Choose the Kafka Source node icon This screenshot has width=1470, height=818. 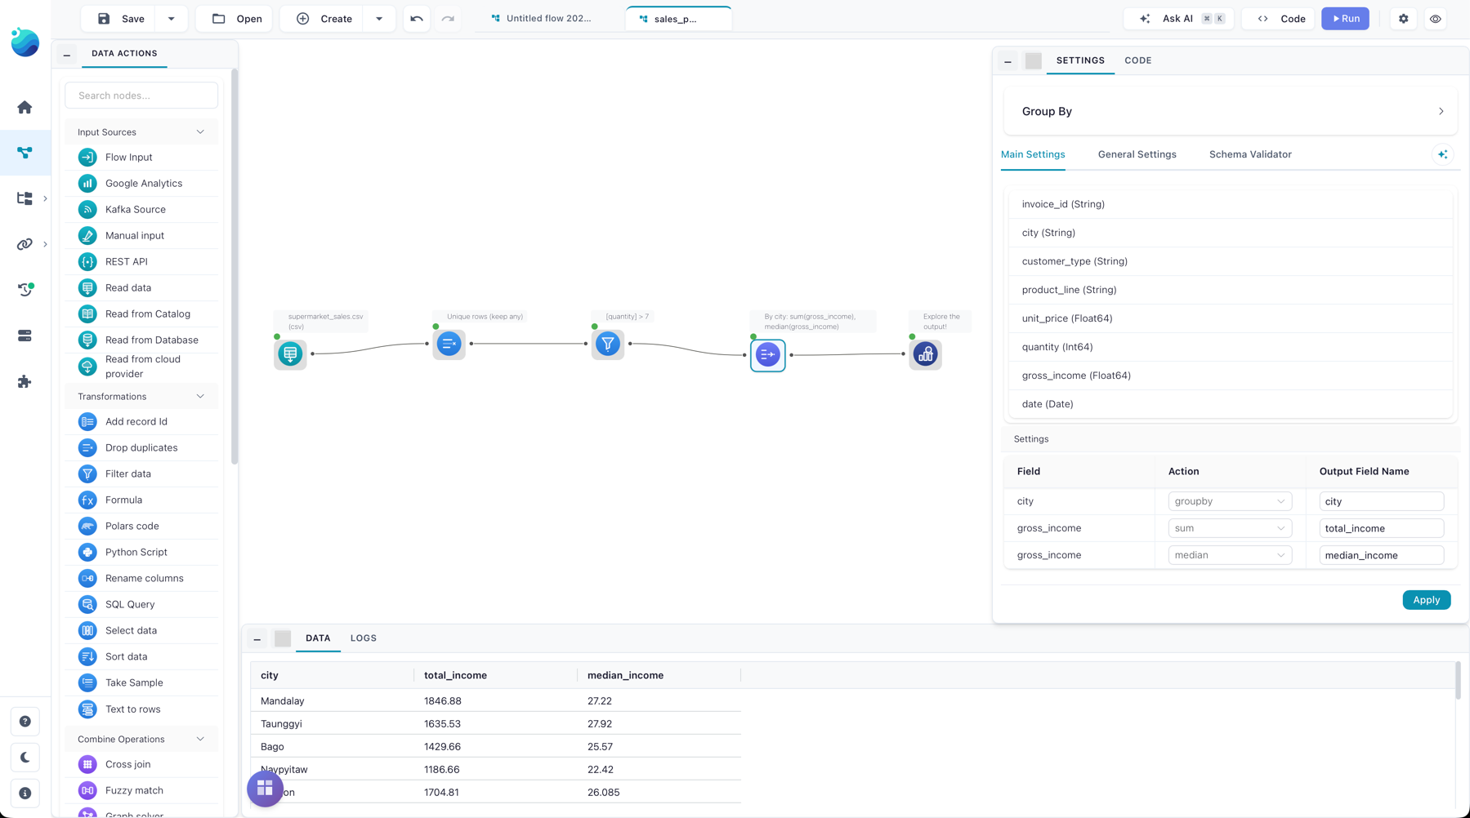tap(87, 209)
